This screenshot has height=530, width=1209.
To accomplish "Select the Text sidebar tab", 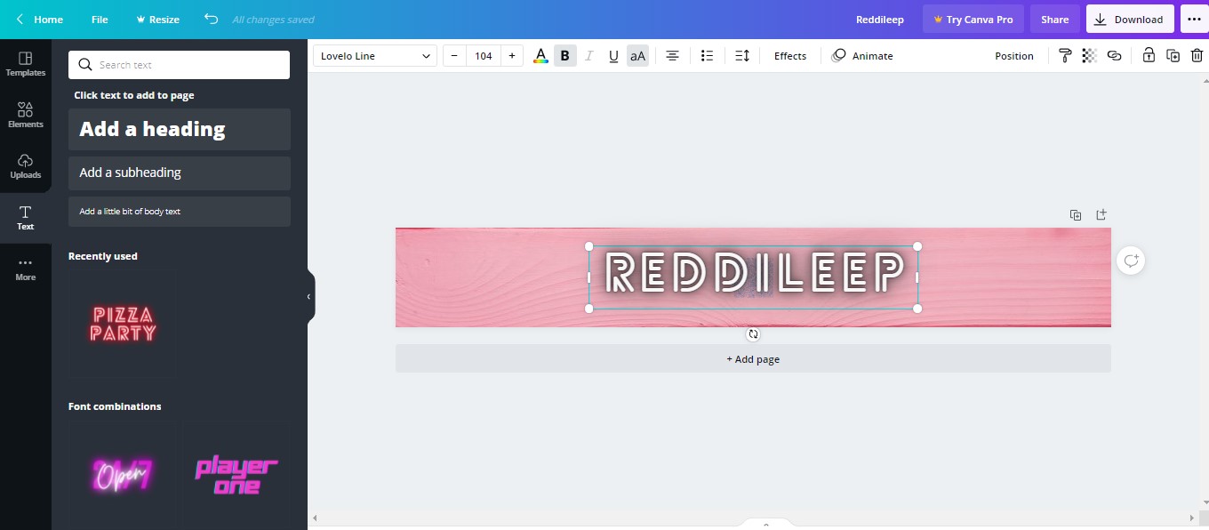I will [25, 217].
